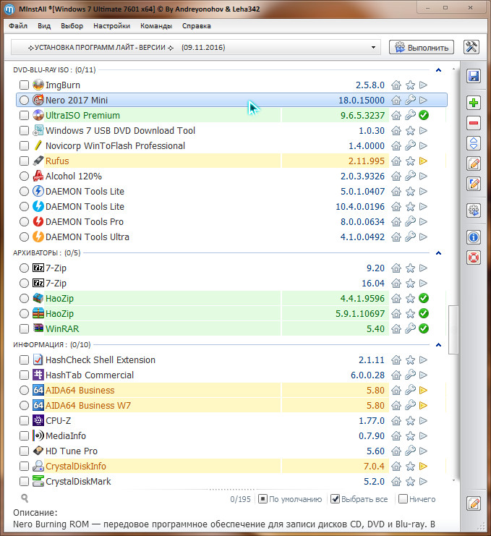Viewport: 491px width, 536px height.
Task: Open the Вид menu
Action: [44, 25]
